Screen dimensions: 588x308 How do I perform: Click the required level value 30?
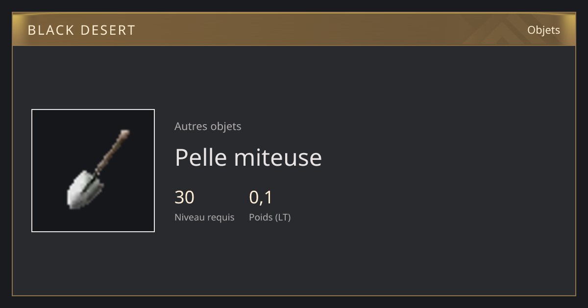(x=184, y=198)
